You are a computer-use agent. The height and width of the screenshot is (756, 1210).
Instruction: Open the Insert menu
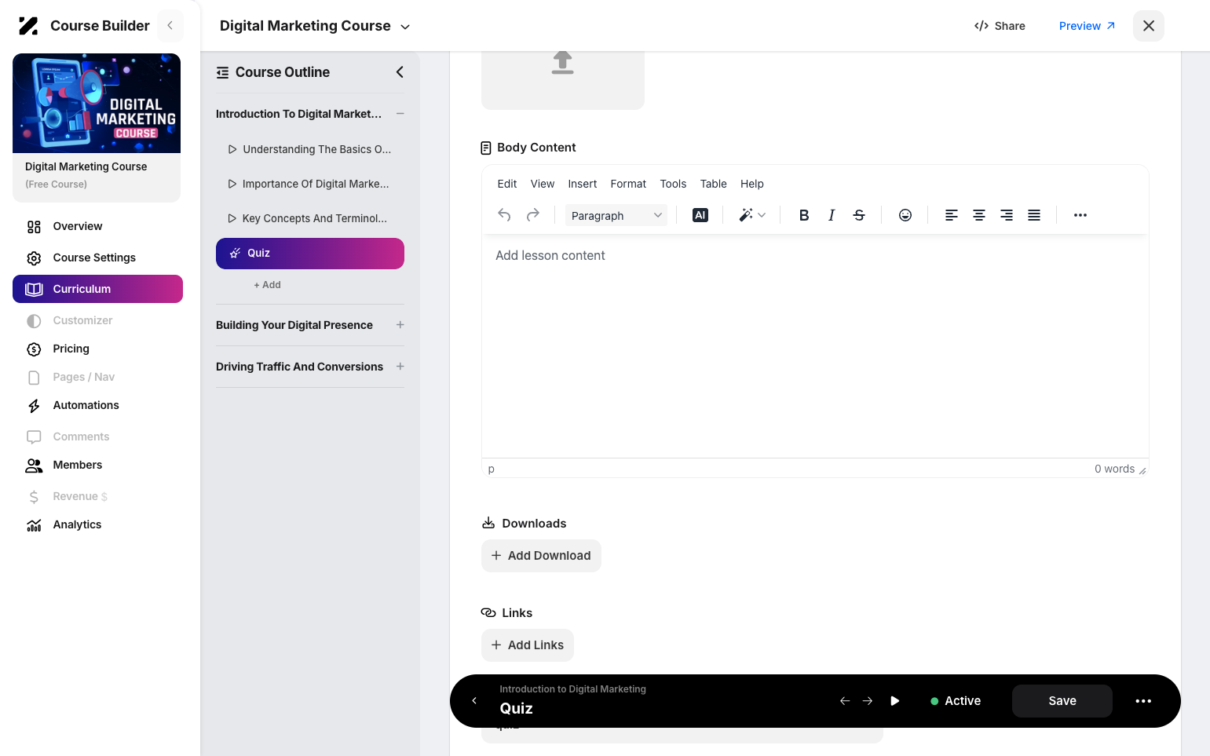[x=583, y=184]
